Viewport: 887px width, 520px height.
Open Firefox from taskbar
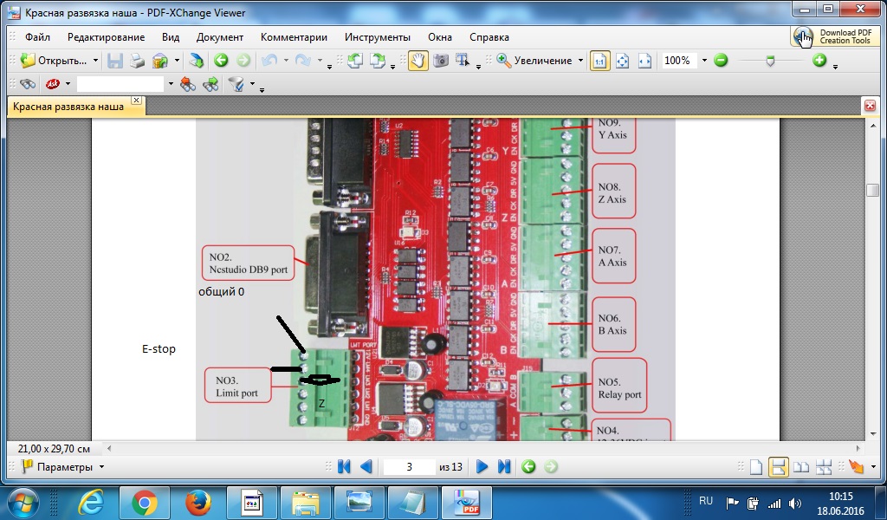point(198,502)
